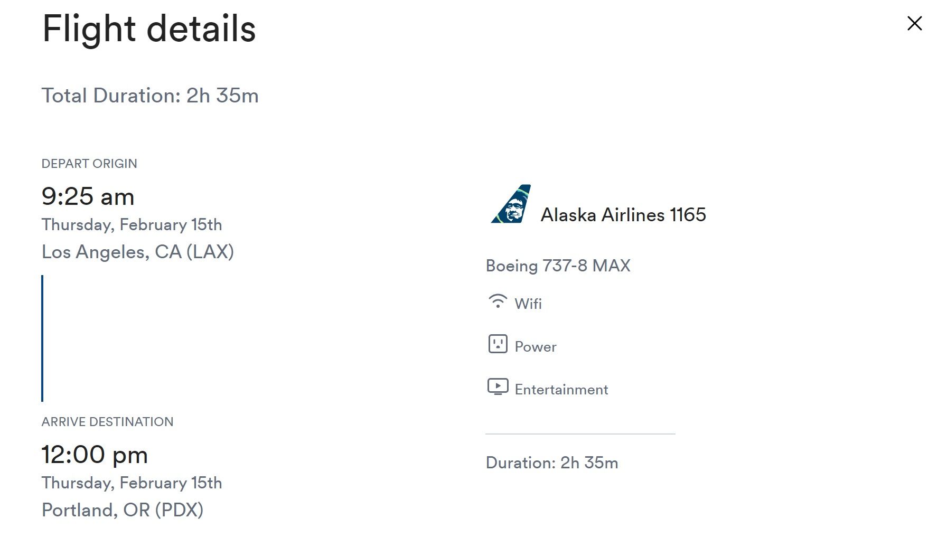
Task: Select the ARRIVE DESTINATION section label
Action: point(107,421)
